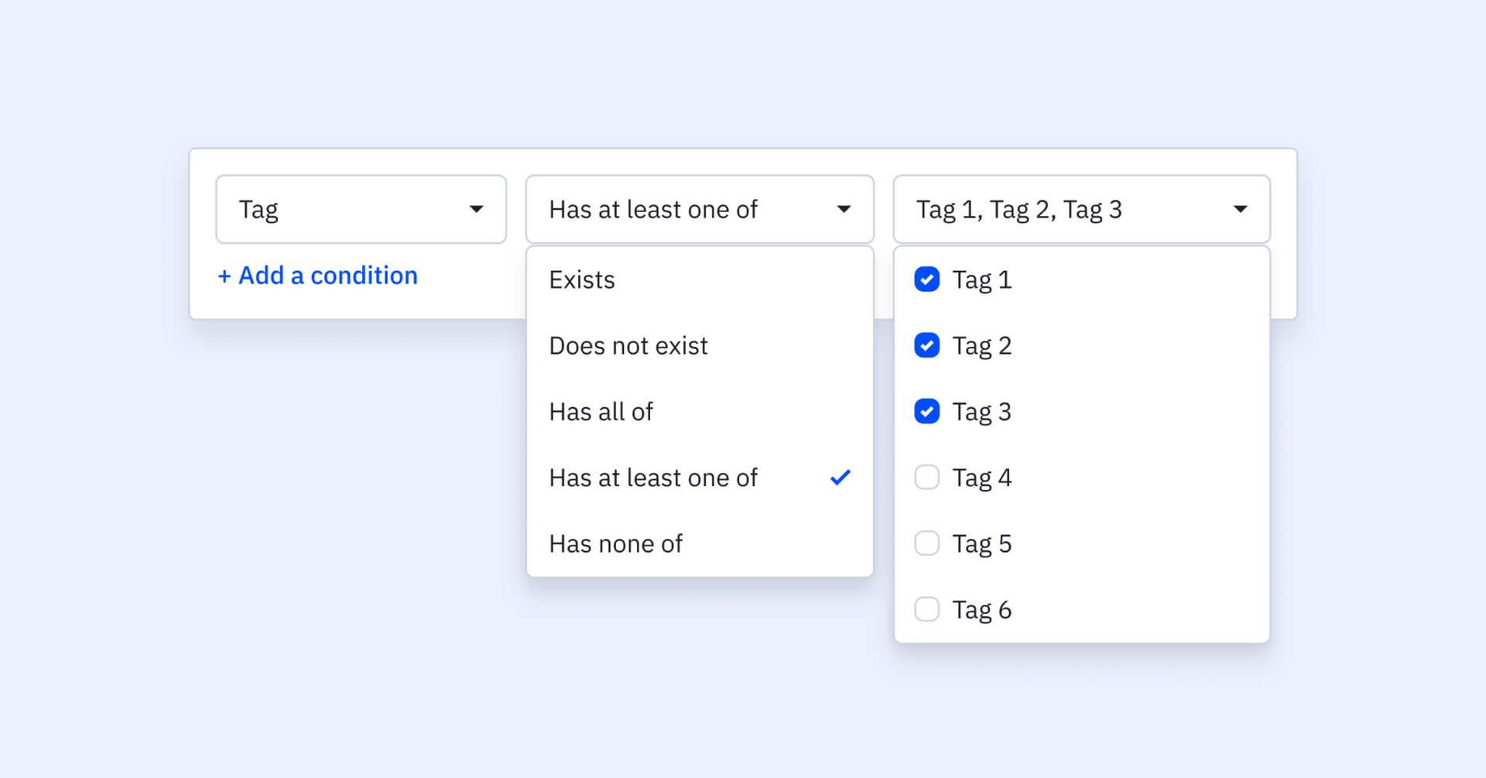The width and height of the screenshot is (1486, 778).
Task: Click the Tag 6 label in list
Action: (x=981, y=610)
